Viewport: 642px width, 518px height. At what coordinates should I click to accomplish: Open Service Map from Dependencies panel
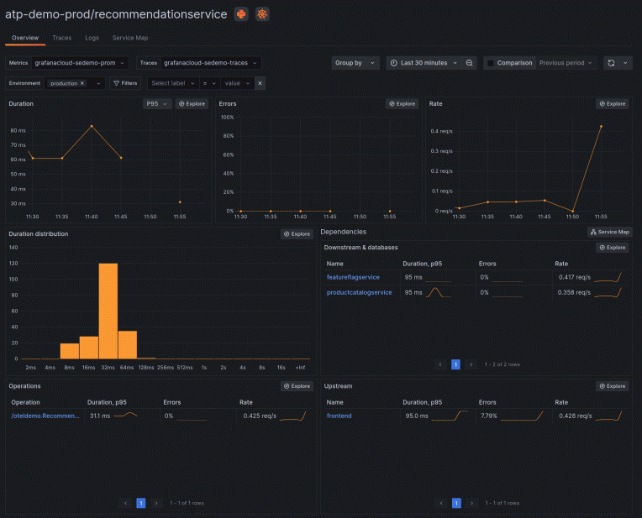click(610, 232)
